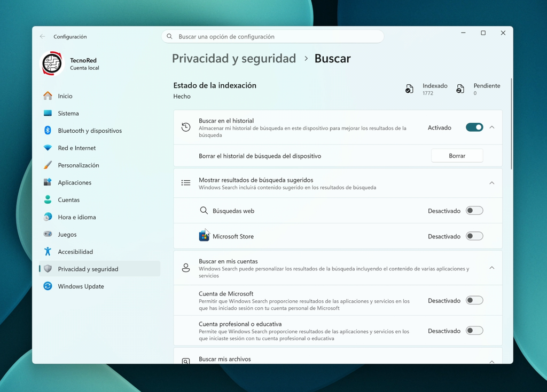Click the Hecho indexing status text
Screen dimensions: 547x392
click(x=182, y=96)
